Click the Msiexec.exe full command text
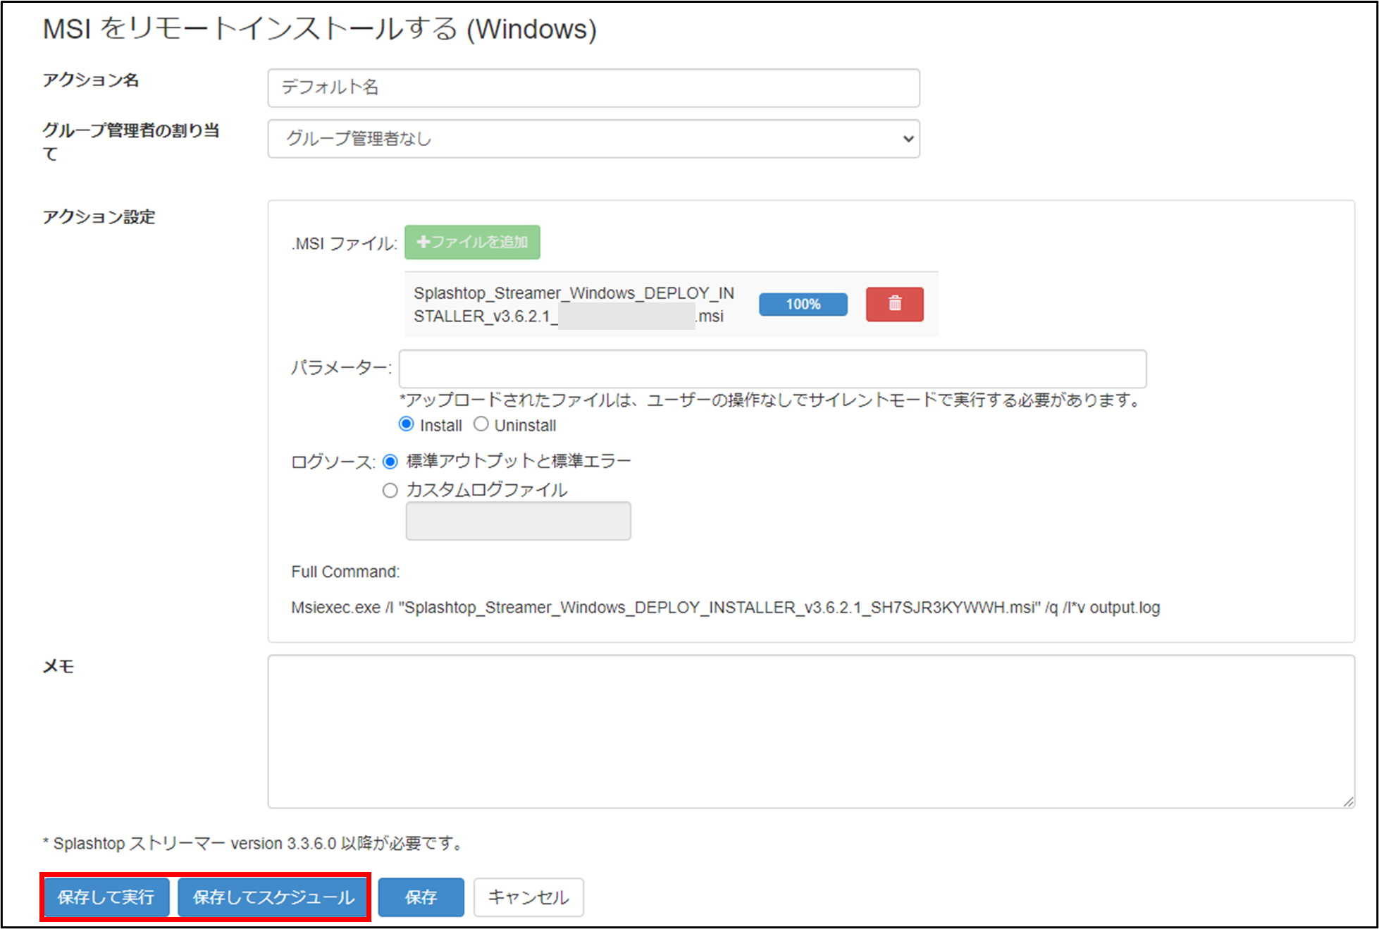The image size is (1379, 929). [x=725, y=608]
